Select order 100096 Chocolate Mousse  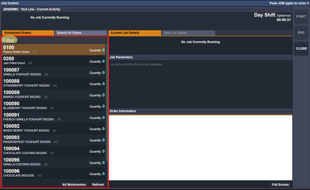coord(54,174)
